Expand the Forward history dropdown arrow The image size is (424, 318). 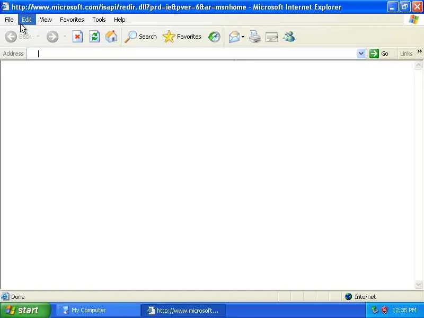(x=65, y=37)
